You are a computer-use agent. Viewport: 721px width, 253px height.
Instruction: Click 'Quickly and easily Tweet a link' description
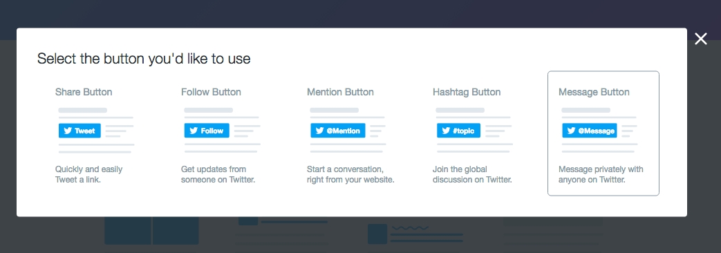[x=88, y=174]
